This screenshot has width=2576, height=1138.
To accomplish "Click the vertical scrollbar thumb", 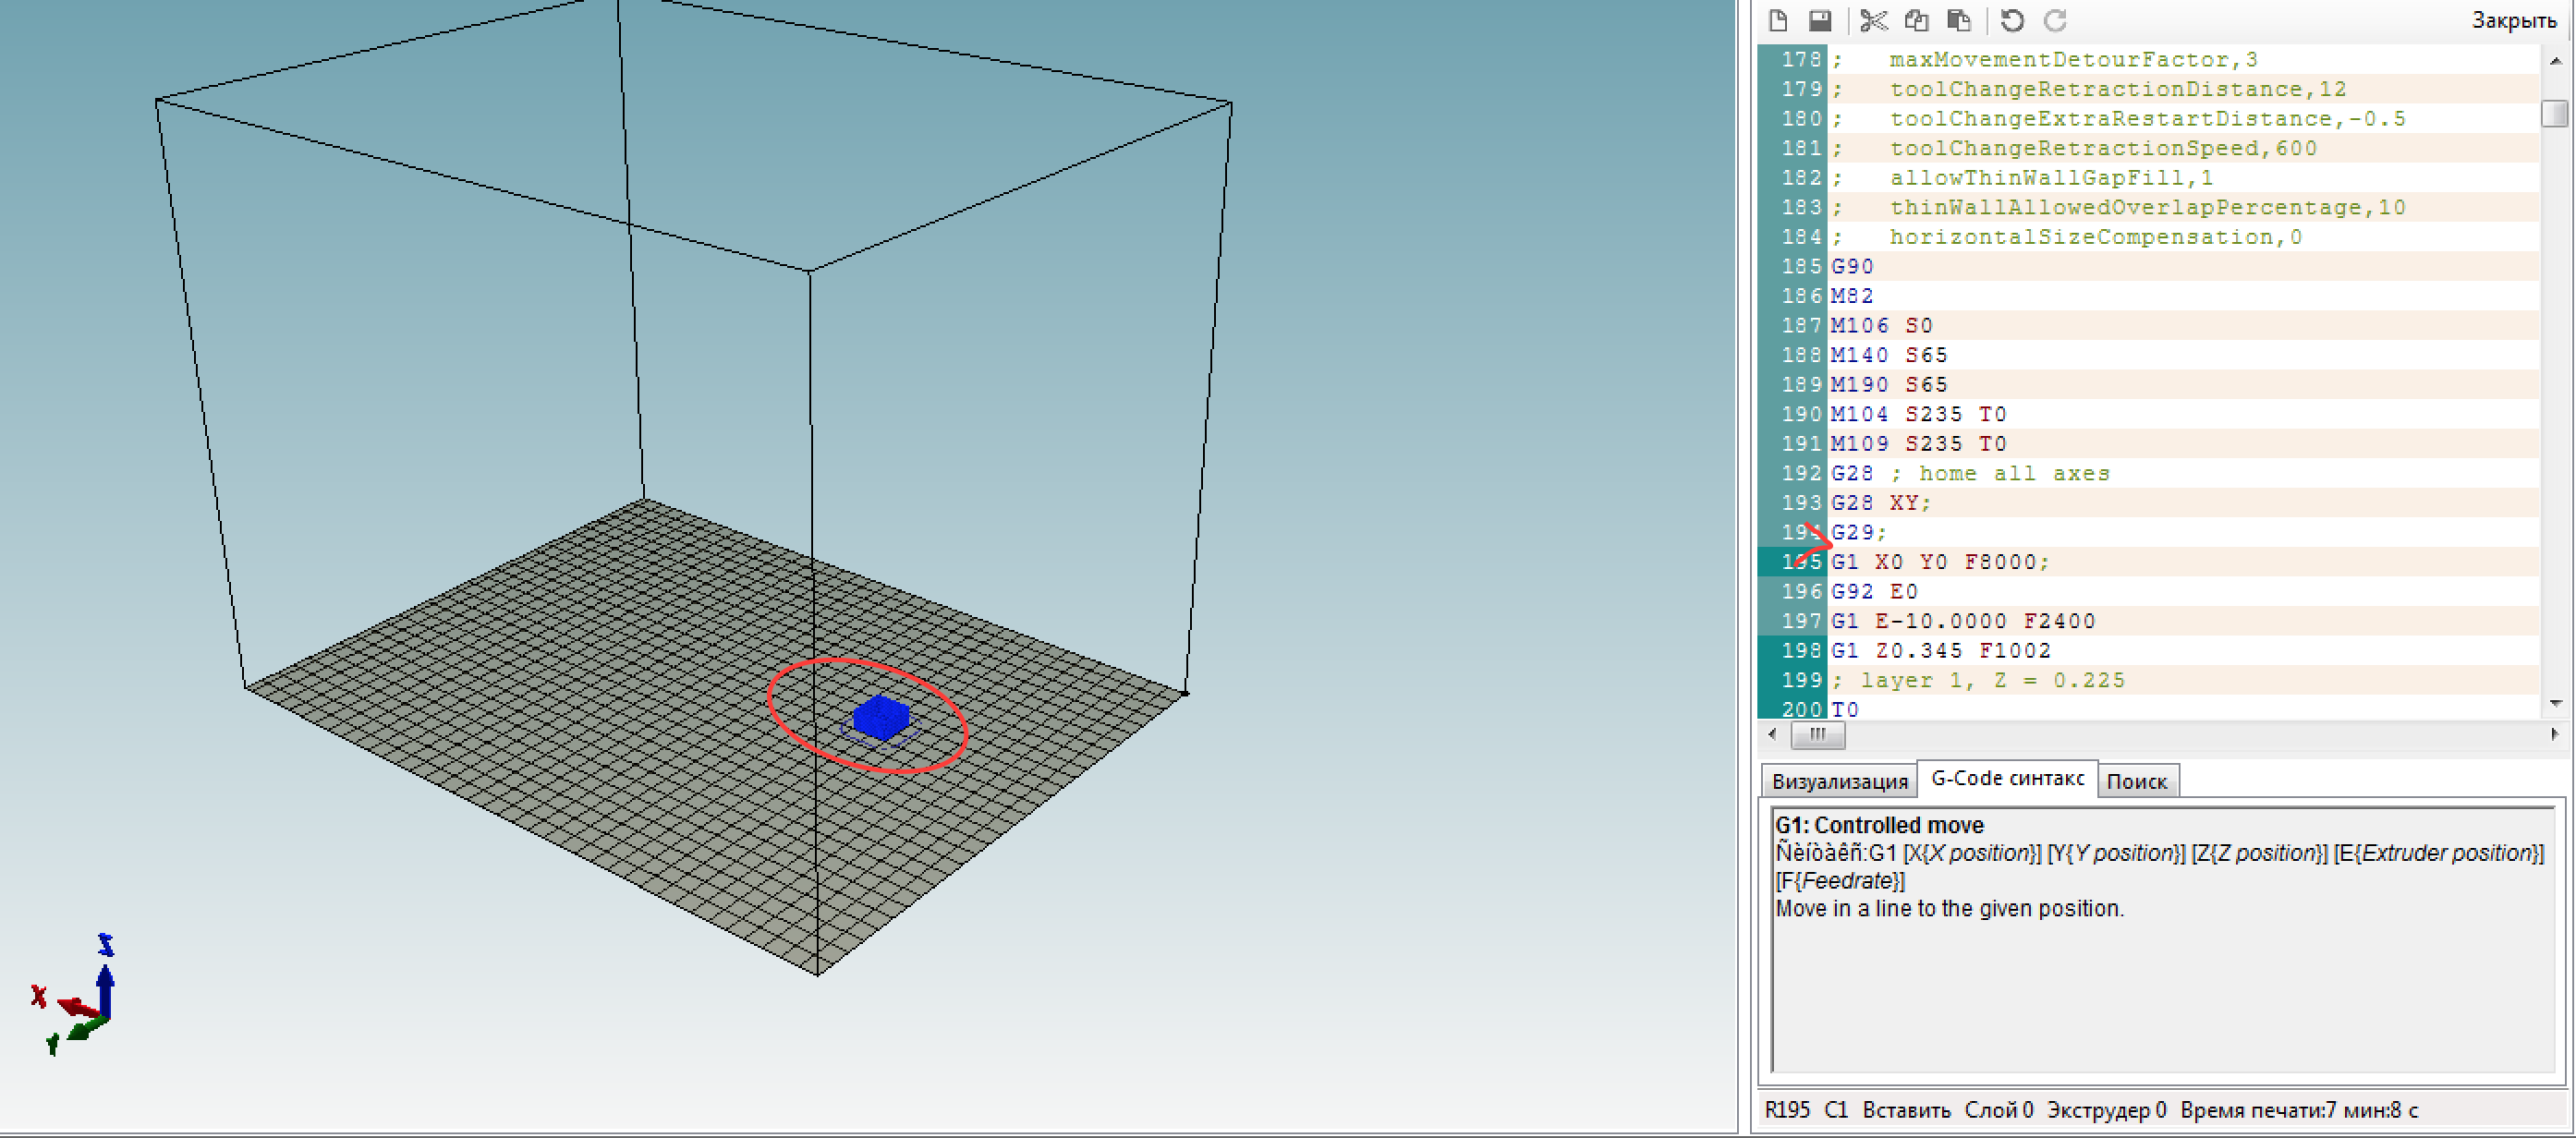I will coord(2554,113).
